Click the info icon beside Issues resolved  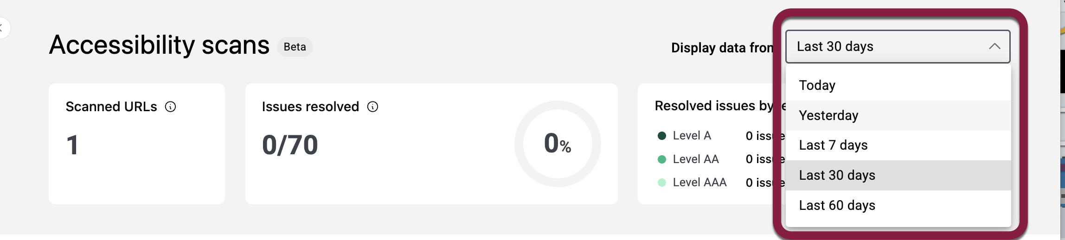[372, 107]
